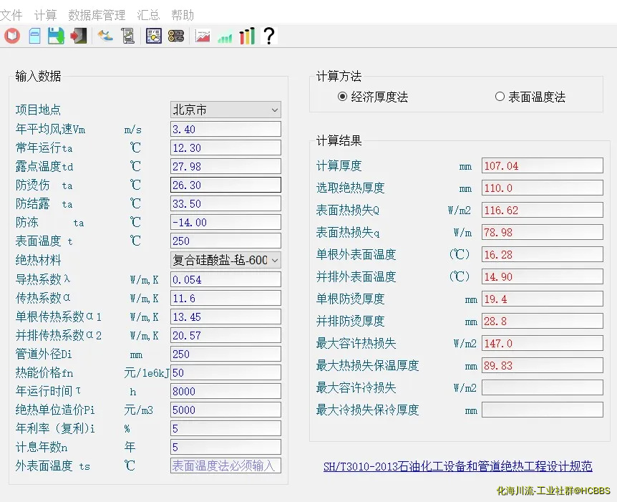Viewport: 617px width, 502px height.
Task: Click the 单根防烫厚度 result field 19.4
Action: pos(543,299)
